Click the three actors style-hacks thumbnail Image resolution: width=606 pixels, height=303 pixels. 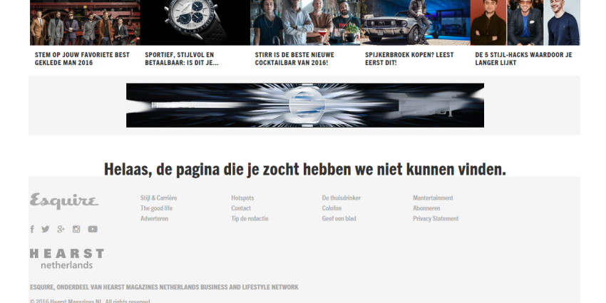click(x=525, y=23)
